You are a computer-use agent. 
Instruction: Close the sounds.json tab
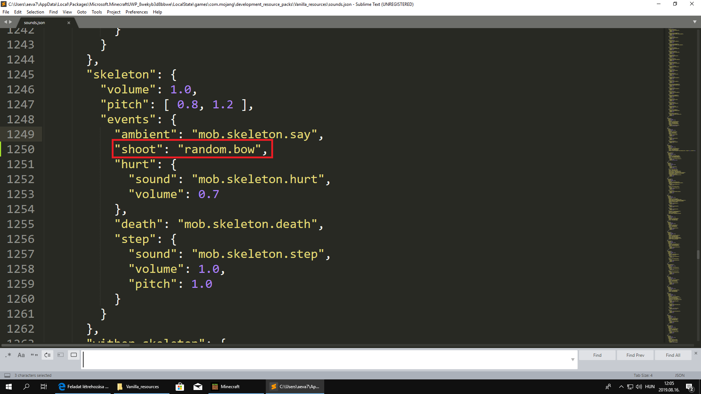(x=69, y=23)
